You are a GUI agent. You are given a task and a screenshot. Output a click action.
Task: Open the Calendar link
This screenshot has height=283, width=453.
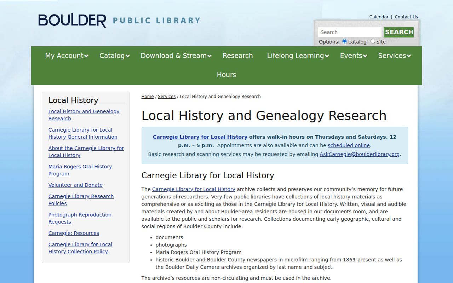click(379, 17)
